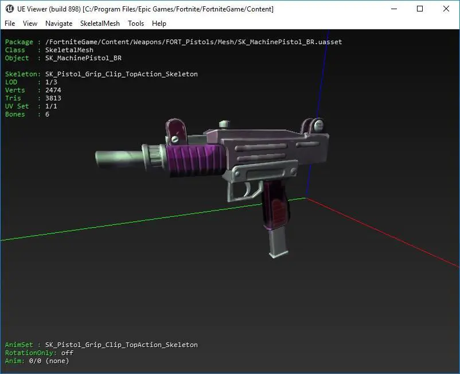The height and width of the screenshot is (374, 460).
Task: Click the Skeleton name at the top
Action: coord(122,74)
